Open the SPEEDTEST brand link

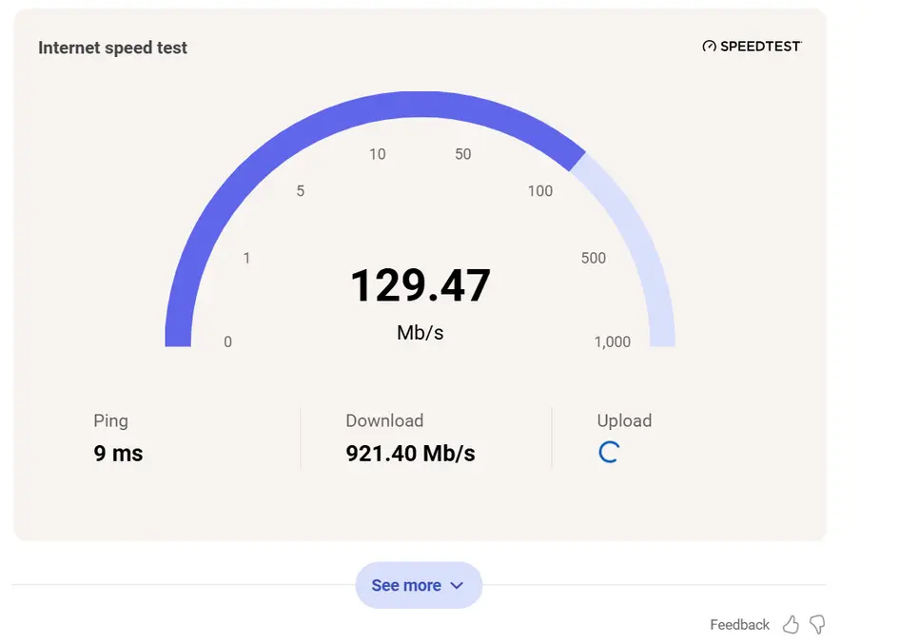pyautogui.click(x=752, y=46)
